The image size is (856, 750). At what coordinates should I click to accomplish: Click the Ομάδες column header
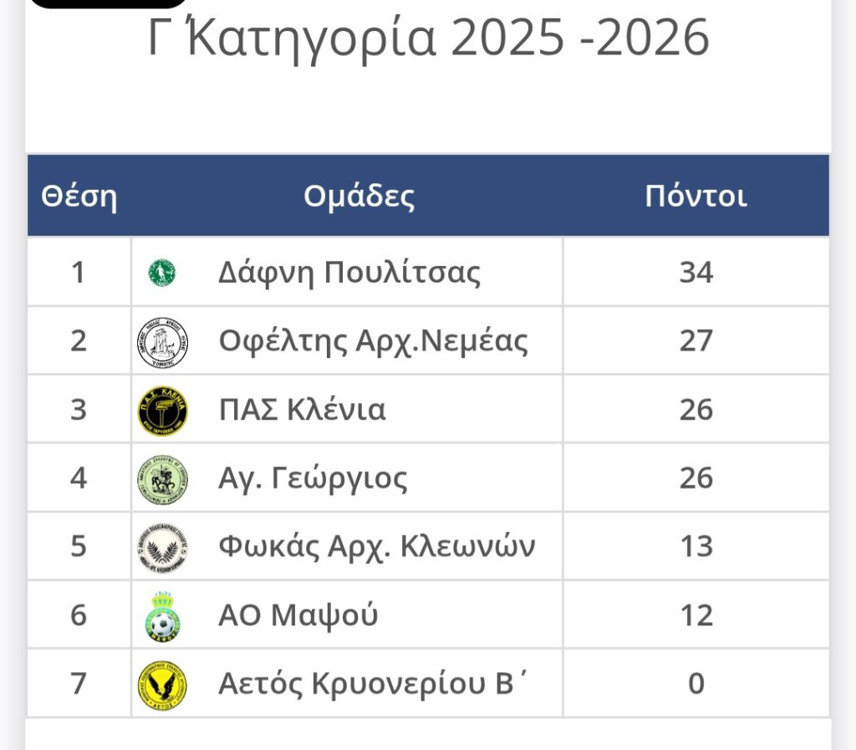pyautogui.click(x=359, y=196)
